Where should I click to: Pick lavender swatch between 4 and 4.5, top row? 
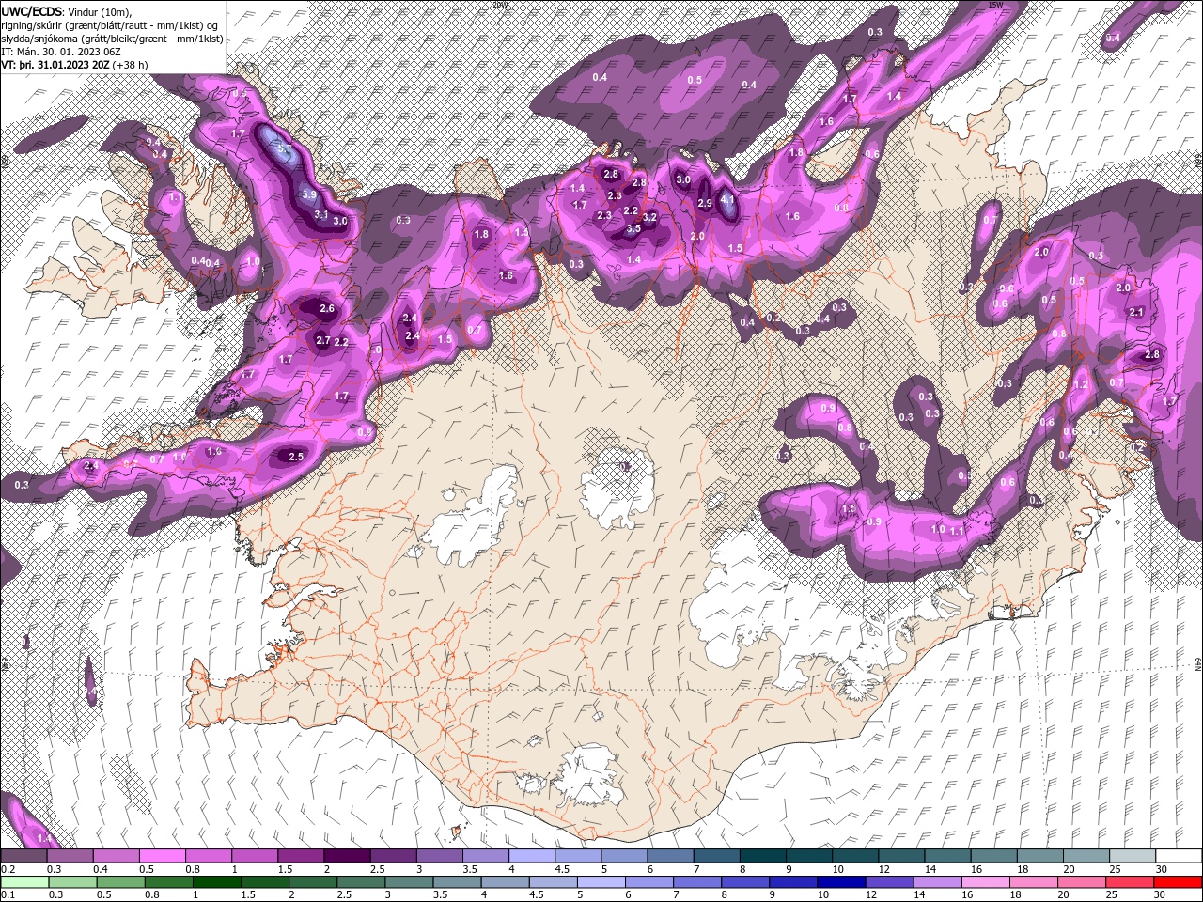click(531, 856)
